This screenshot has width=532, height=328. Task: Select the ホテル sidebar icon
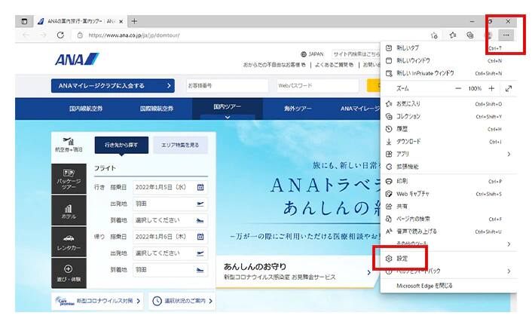(69, 211)
